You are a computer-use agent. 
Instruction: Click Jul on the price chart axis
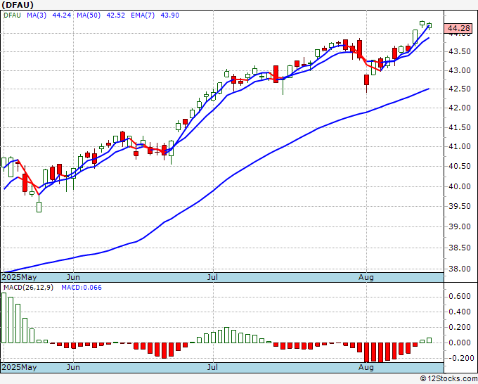212,277
